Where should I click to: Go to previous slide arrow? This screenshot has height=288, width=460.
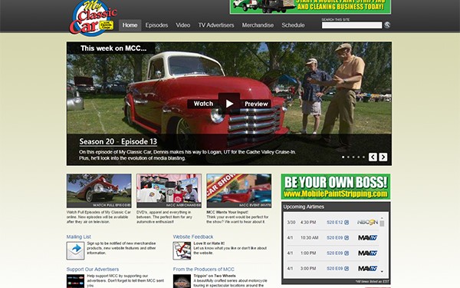point(373,157)
